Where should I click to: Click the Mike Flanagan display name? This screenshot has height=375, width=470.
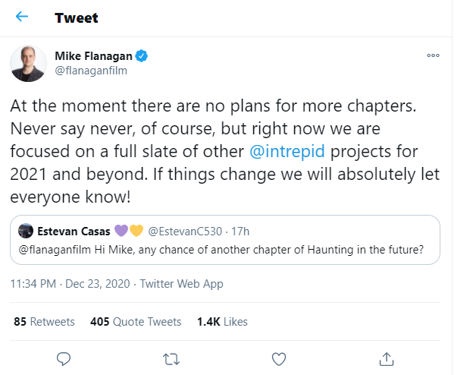pos(93,55)
